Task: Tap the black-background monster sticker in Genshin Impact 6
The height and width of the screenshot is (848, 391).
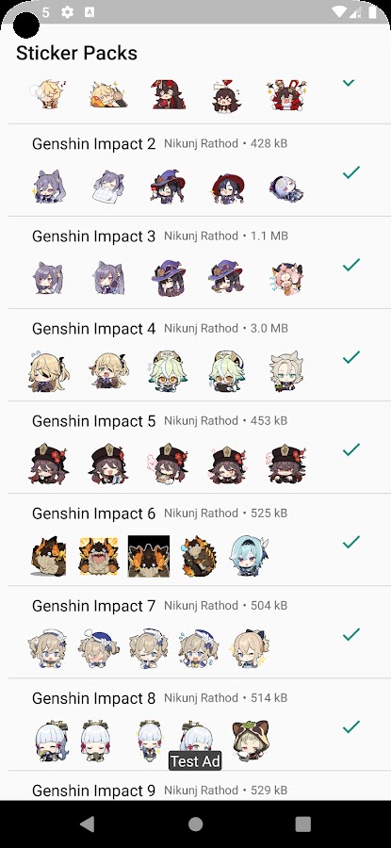Action: 149,556
